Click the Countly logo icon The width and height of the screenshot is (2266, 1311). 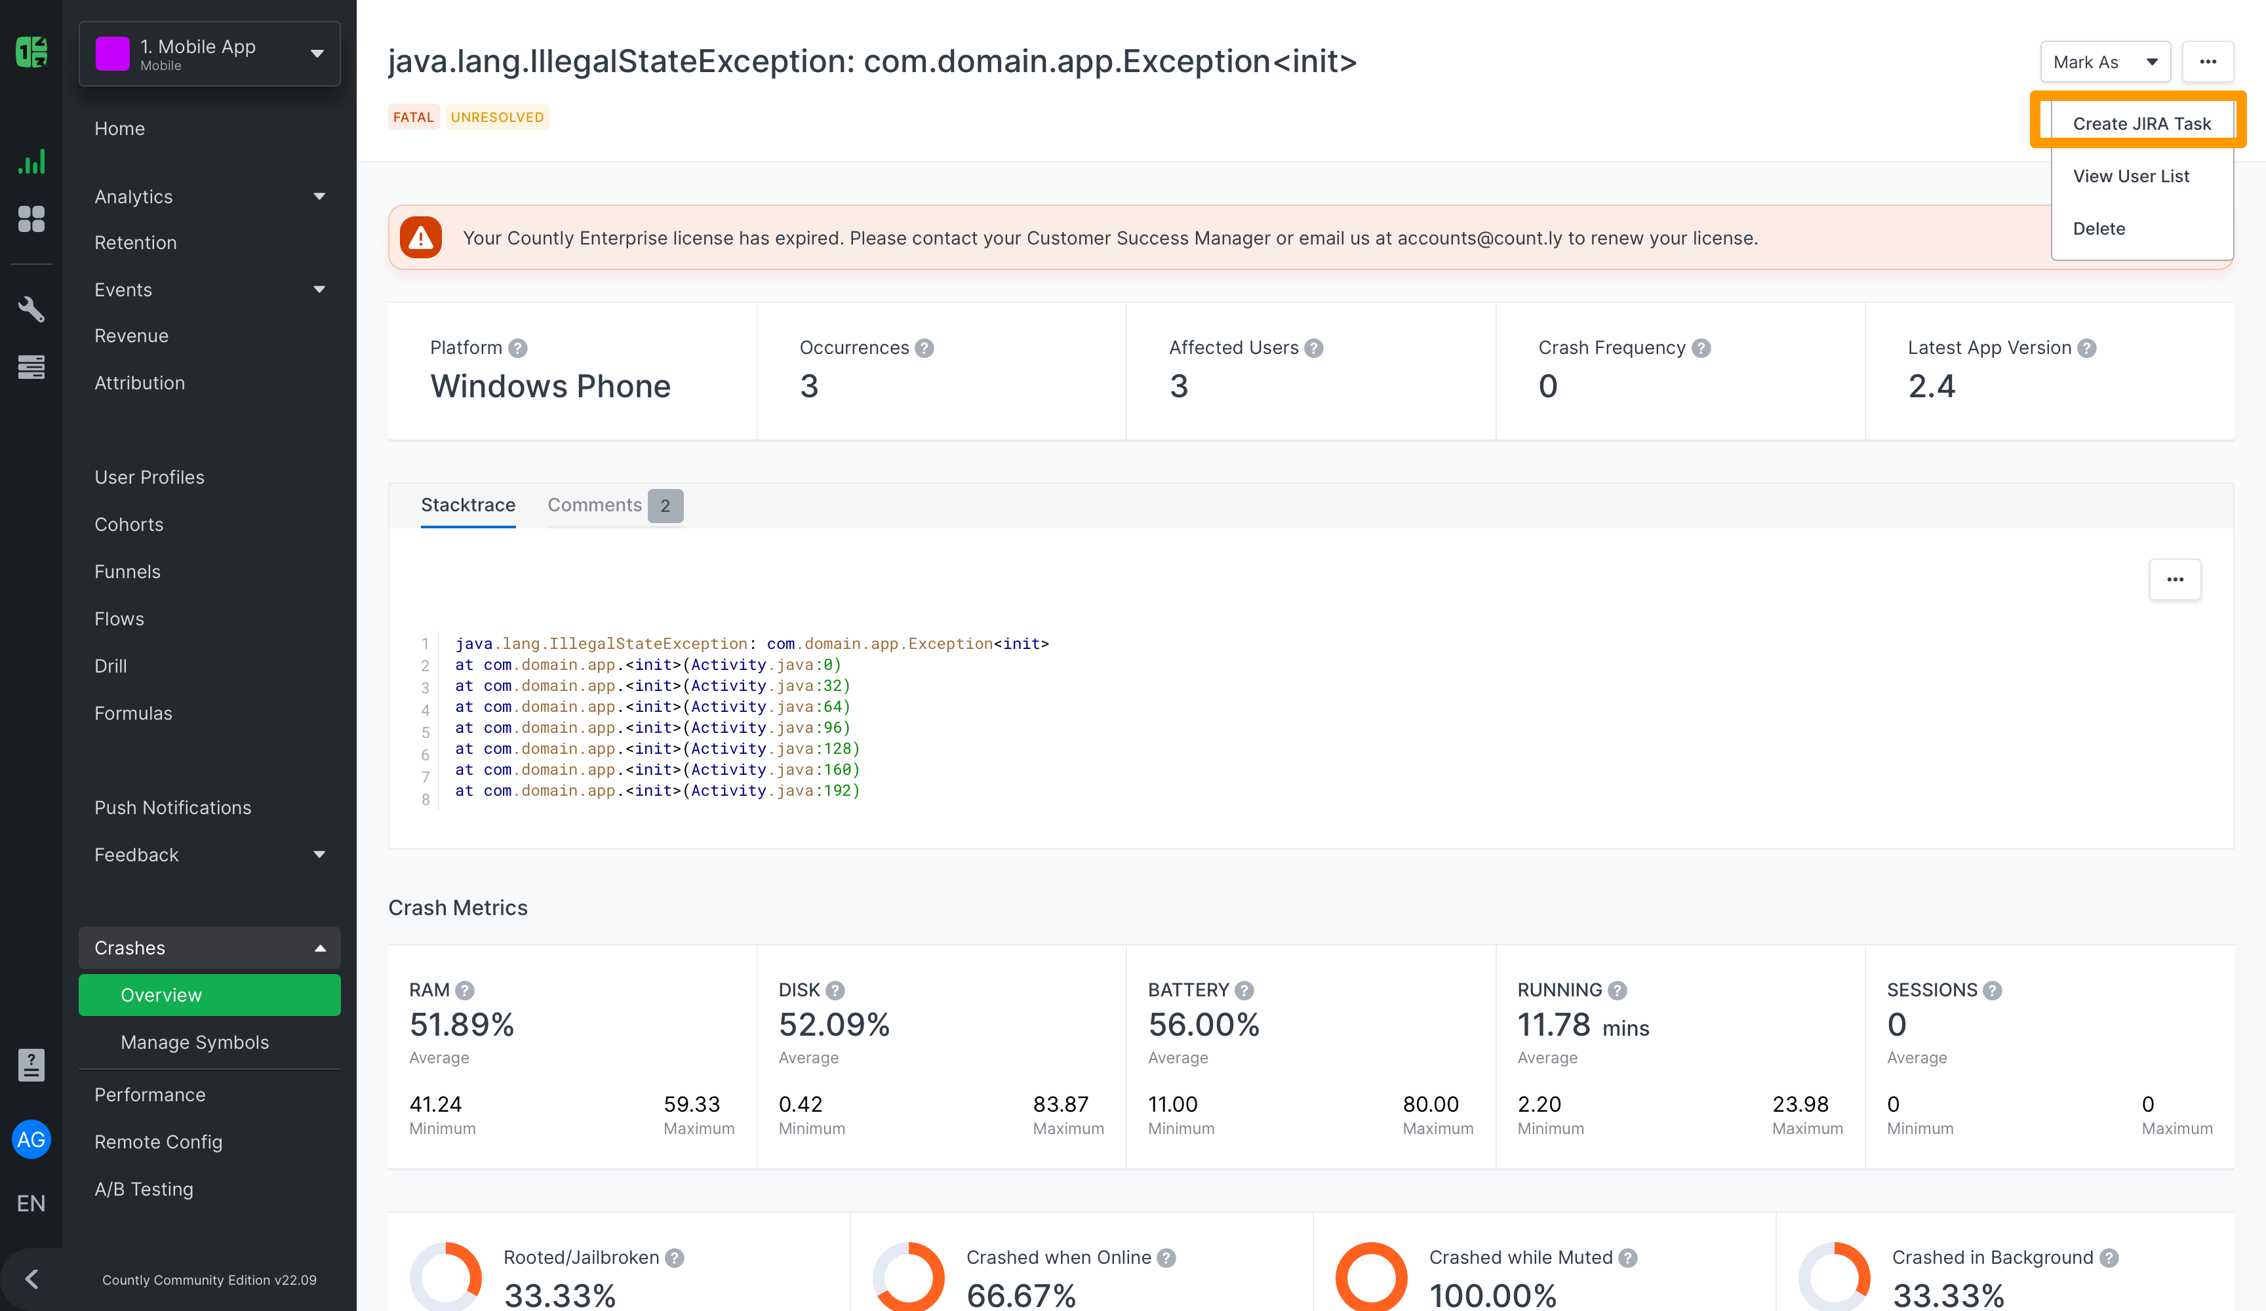[x=31, y=52]
